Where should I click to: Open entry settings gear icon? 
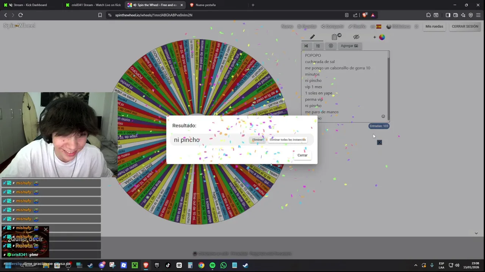pos(331,46)
